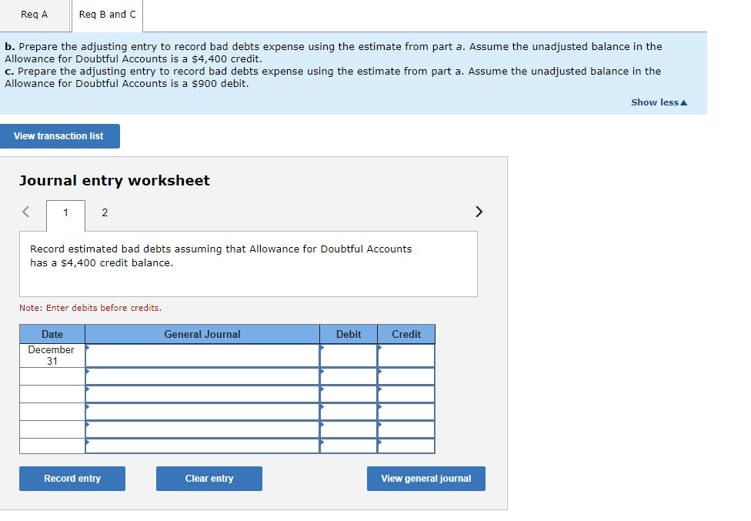751x521 pixels.
Task: Click the Clear entry button
Action: 209,478
